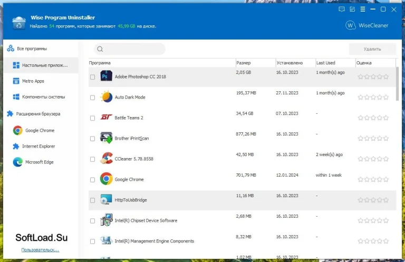Tick Intel Management Engine Components checkbox
Viewport: 405px width, 262px height.
point(92,241)
